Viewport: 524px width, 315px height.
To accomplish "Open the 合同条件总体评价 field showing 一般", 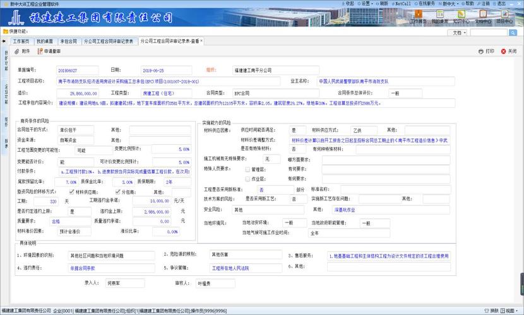I will tap(405, 93).
